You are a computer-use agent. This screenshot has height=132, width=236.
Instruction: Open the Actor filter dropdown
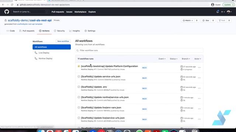tap(198, 59)
